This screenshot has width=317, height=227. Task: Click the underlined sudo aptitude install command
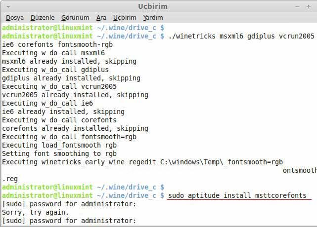click(x=237, y=195)
